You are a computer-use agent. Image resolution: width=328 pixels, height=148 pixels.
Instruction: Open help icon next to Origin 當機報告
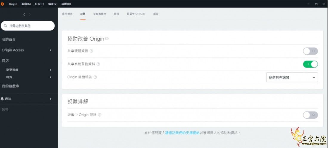(x=95, y=77)
